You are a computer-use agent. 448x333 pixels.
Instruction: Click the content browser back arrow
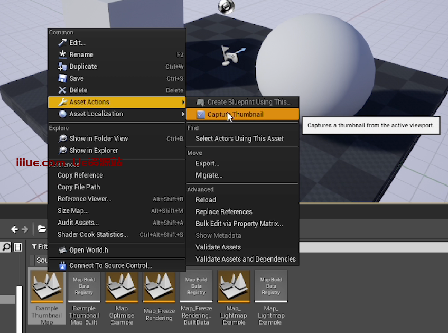(15, 229)
